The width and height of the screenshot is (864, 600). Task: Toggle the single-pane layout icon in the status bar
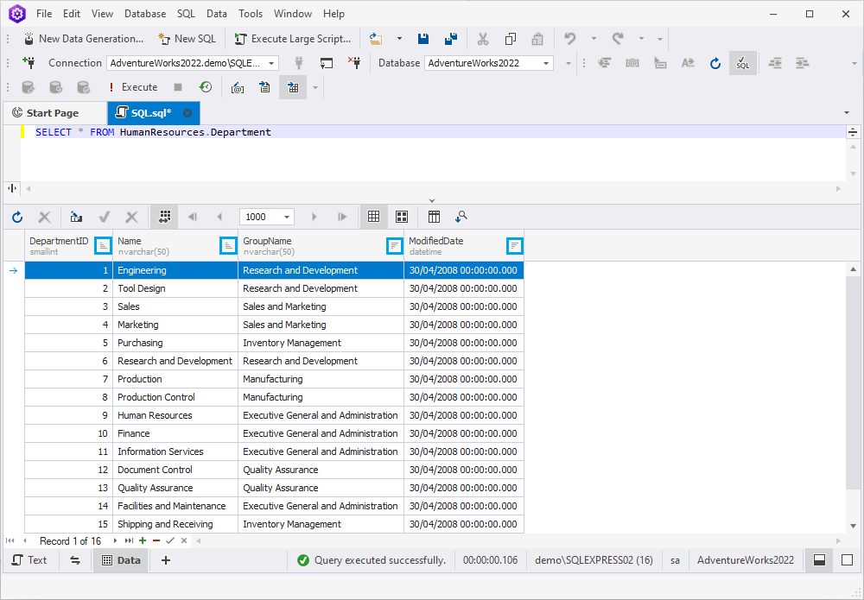click(847, 559)
